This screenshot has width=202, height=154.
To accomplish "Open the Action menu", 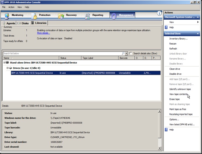I will click(x=11, y=7).
